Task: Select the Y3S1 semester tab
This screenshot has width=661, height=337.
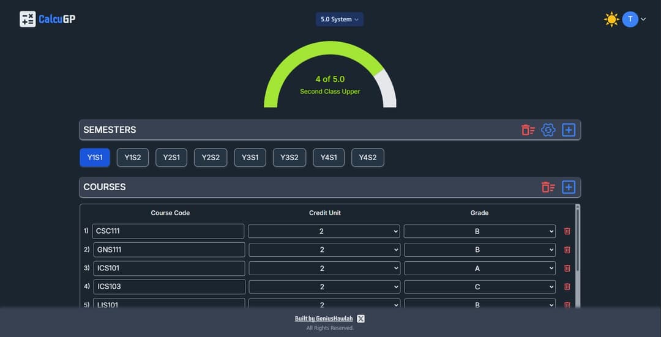Action: (x=250, y=157)
